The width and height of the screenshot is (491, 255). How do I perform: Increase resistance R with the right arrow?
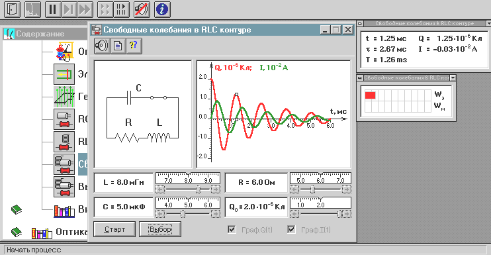pos(346,189)
